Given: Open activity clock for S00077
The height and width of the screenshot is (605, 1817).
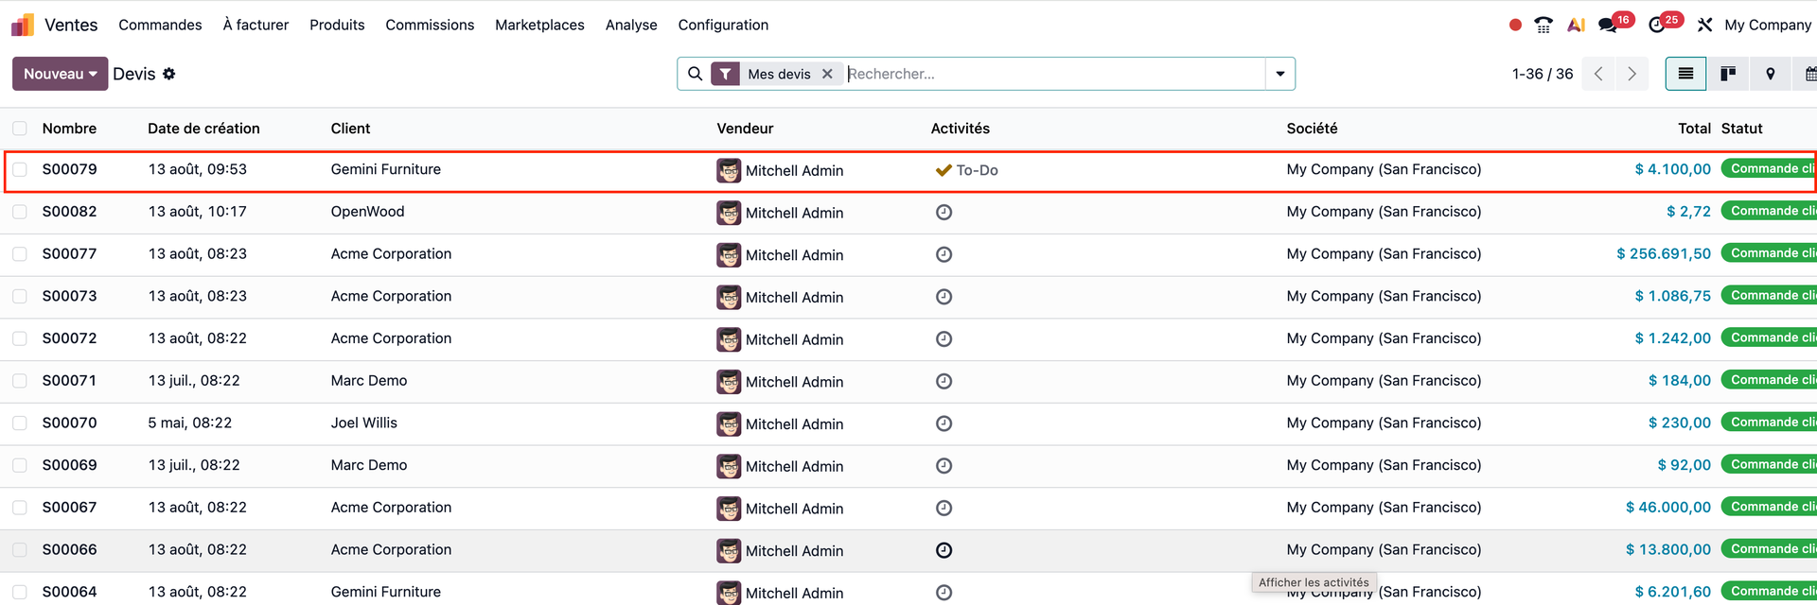Looking at the screenshot, I should [944, 254].
